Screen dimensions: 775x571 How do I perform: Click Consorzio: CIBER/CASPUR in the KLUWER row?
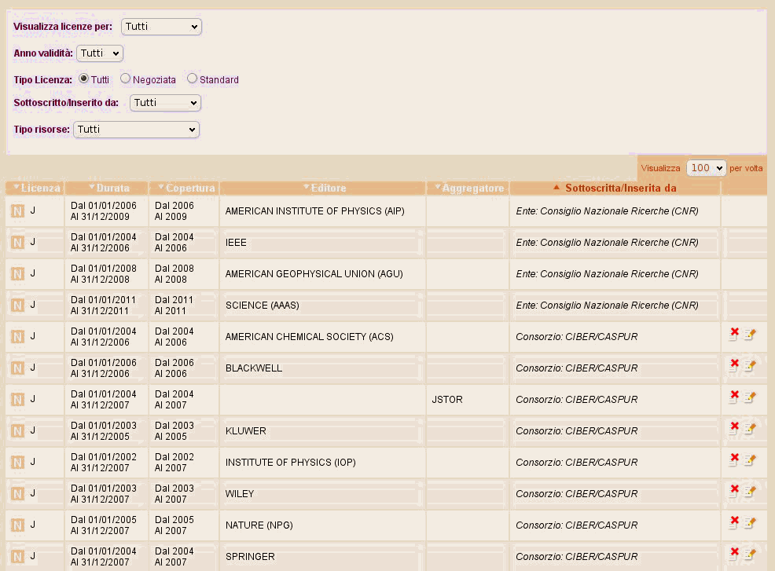point(577,430)
